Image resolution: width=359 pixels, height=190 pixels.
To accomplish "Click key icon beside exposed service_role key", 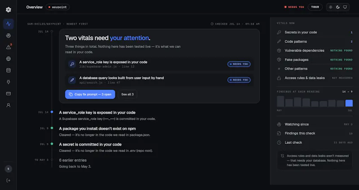I will point(72,64).
